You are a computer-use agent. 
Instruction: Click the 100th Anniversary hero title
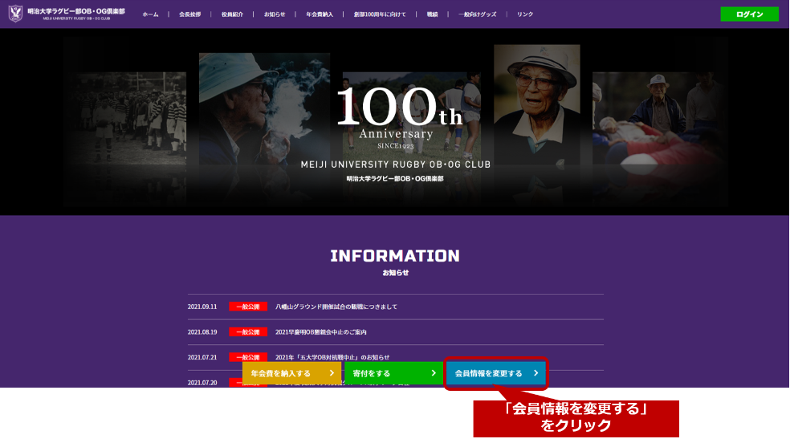(x=398, y=118)
